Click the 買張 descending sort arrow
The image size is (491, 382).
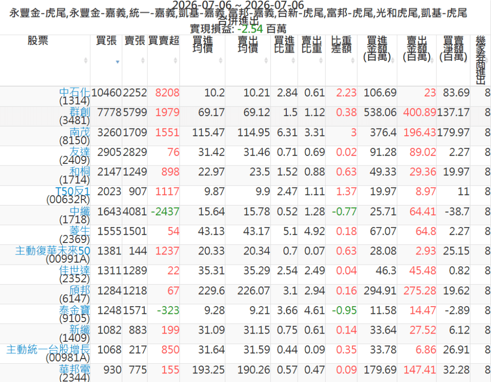click(x=117, y=62)
